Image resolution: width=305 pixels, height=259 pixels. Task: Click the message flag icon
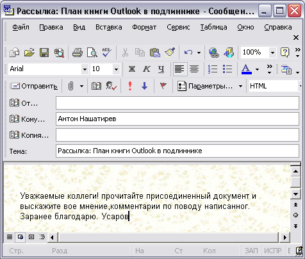163,86
